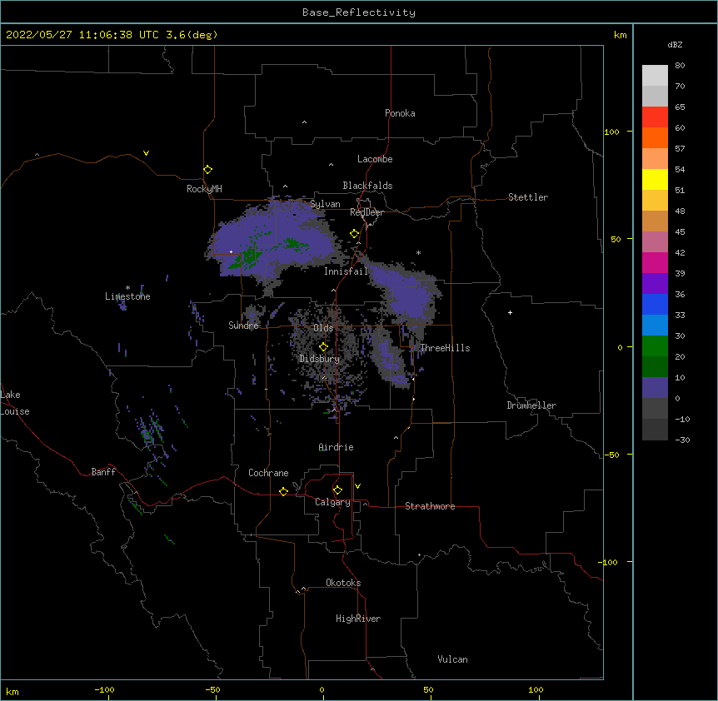Pick the red 60-65 dBZ legend color
This screenshot has width=718, height=701.
tap(655, 117)
